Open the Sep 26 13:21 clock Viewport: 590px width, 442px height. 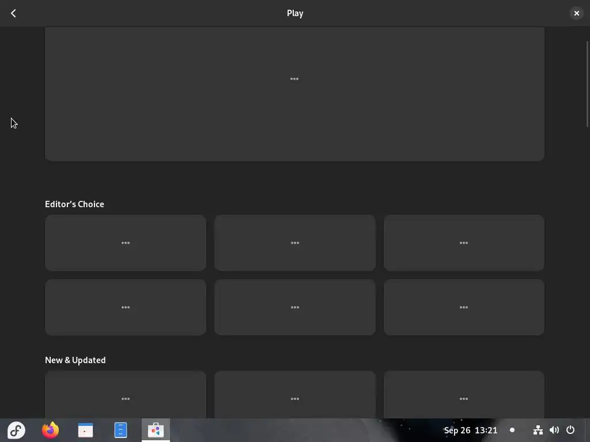click(470, 430)
